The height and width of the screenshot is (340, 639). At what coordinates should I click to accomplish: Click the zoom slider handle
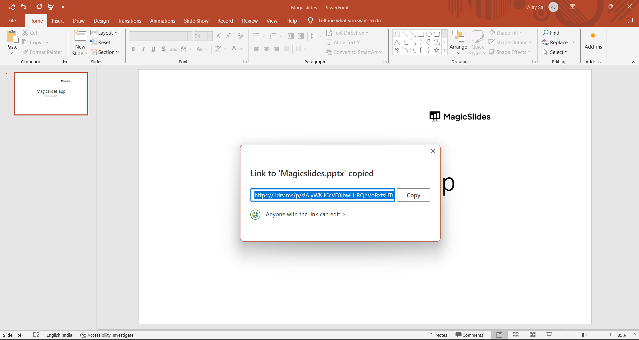click(583, 335)
